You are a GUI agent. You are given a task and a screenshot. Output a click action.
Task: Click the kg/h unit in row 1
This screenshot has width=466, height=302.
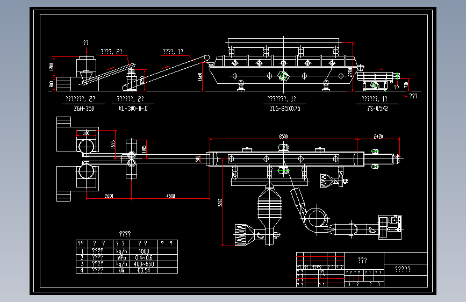(121, 251)
